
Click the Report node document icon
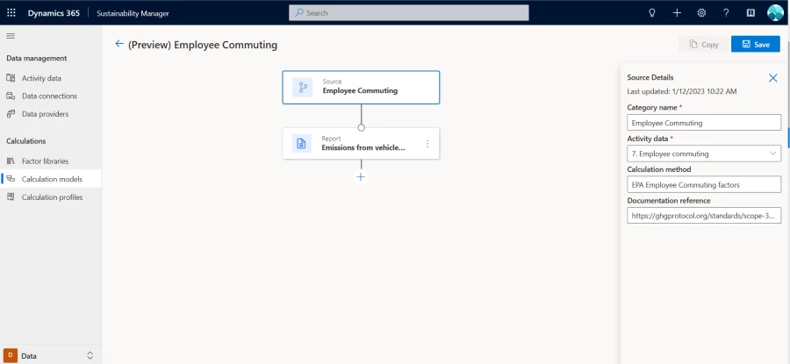pos(301,144)
